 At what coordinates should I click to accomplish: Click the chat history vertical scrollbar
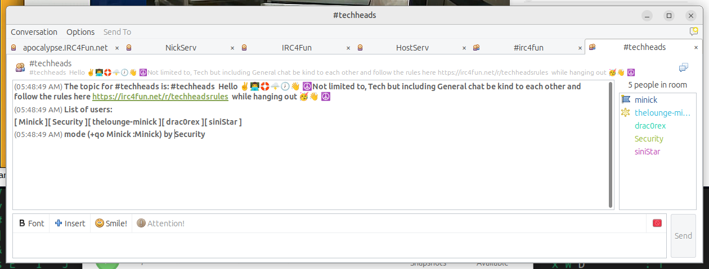click(611, 144)
